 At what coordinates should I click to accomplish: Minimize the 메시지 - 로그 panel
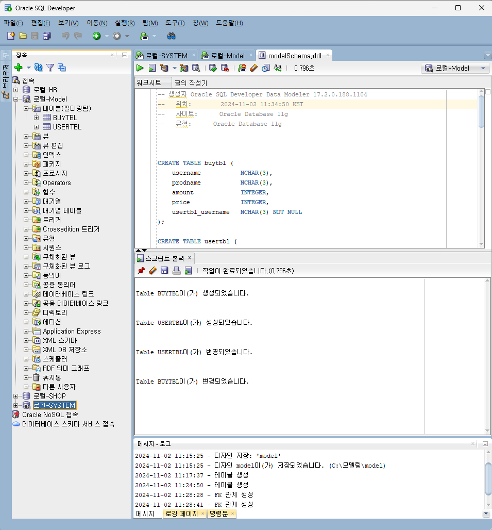pyautogui.click(x=485, y=443)
